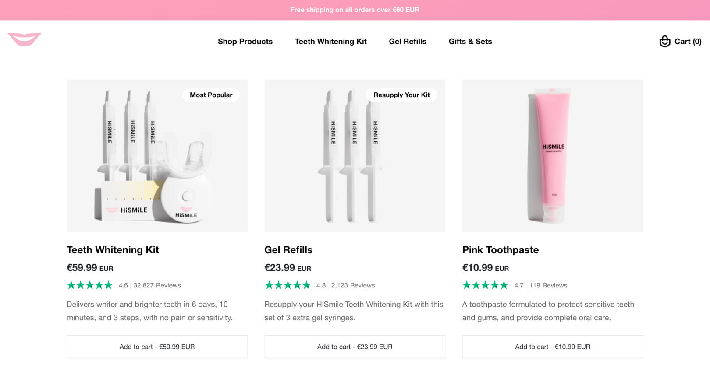Image resolution: width=710 pixels, height=375 pixels.
Task: Click the Pink Toothpaste product title
Action: 500,250
